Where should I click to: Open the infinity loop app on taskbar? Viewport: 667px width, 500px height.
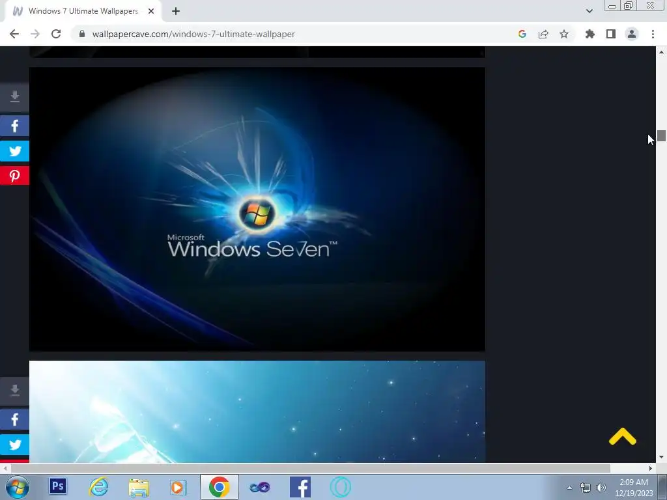259,487
